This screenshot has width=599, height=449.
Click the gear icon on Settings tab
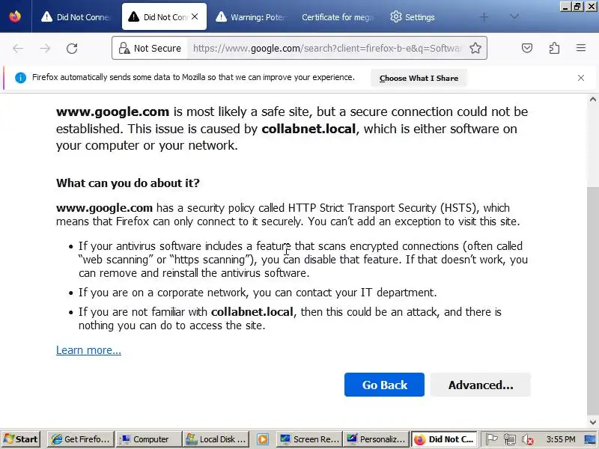[396, 16]
